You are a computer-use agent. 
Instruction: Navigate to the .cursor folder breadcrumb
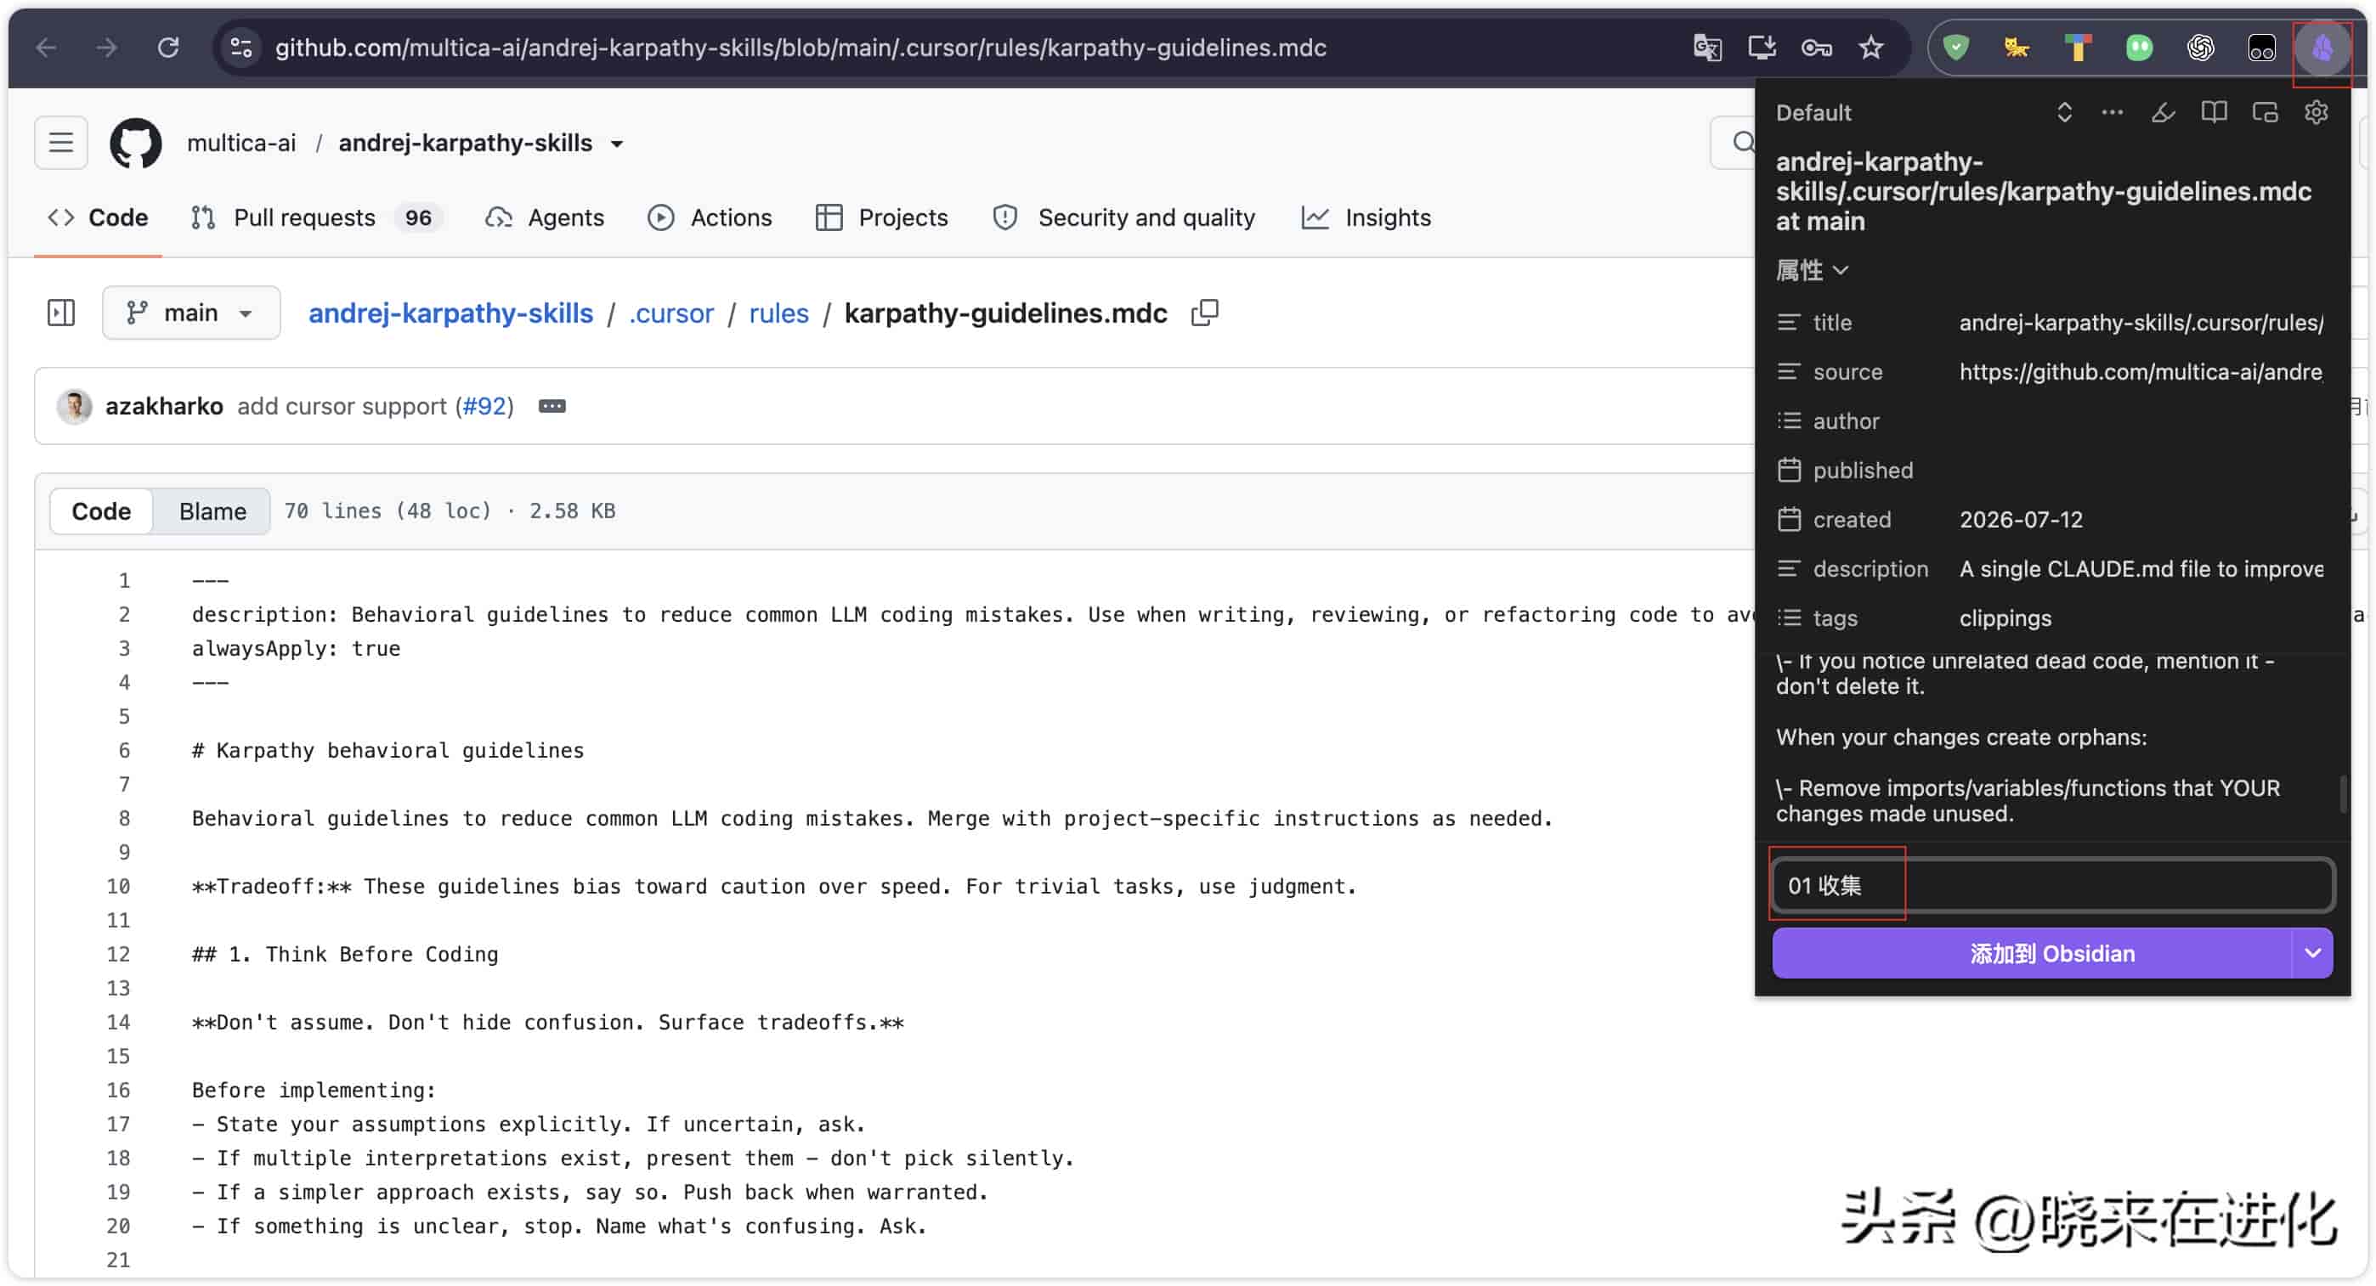(670, 313)
